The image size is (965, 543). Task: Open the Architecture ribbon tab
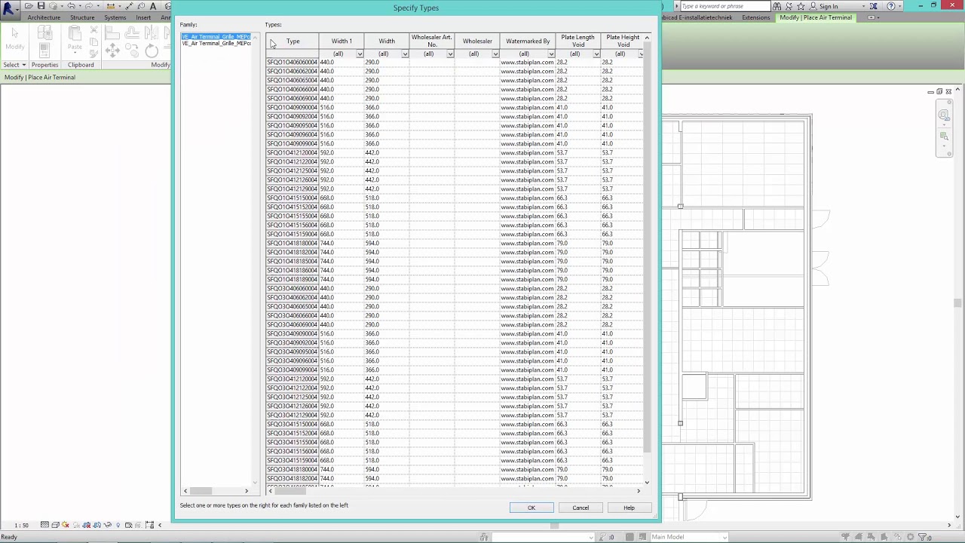[44, 17]
